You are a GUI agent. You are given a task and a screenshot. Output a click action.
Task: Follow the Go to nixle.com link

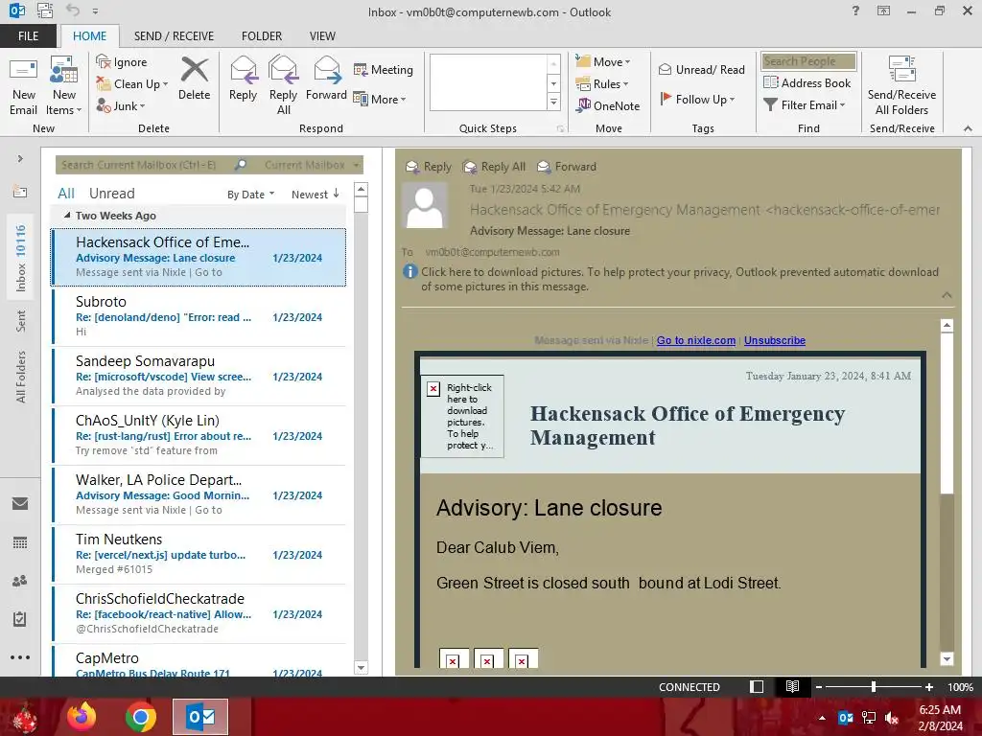click(x=696, y=340)
